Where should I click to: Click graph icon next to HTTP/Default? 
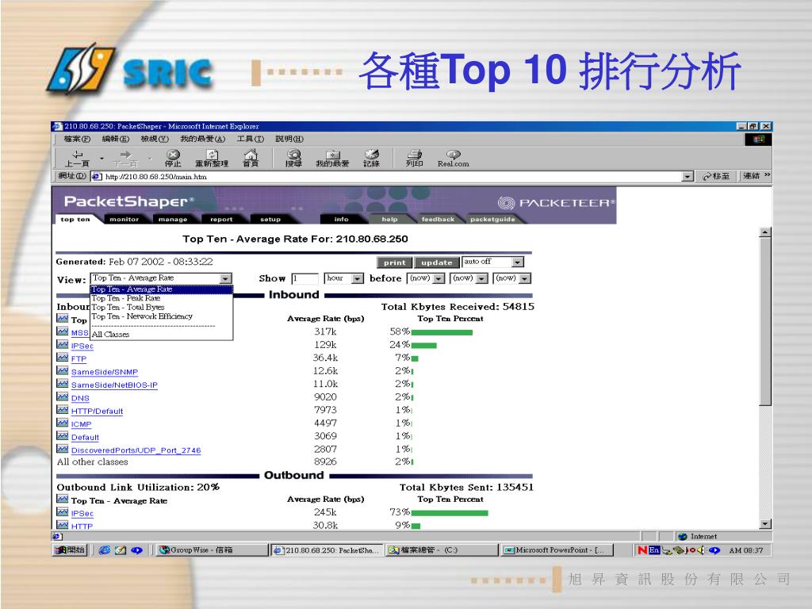coord(63,410)
